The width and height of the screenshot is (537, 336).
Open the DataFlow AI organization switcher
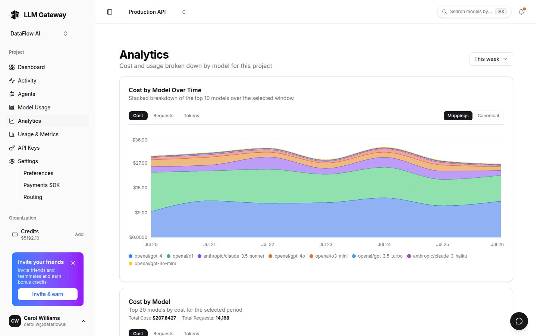[x=39, y=34]
